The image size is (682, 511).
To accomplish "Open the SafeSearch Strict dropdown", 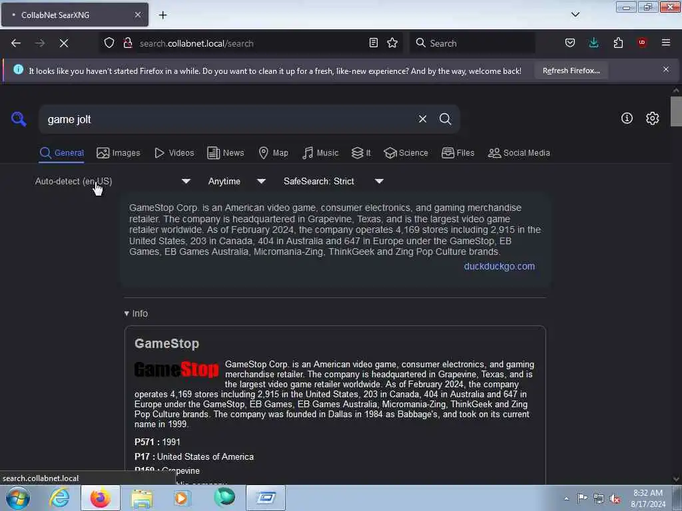I will pos(334,181).
